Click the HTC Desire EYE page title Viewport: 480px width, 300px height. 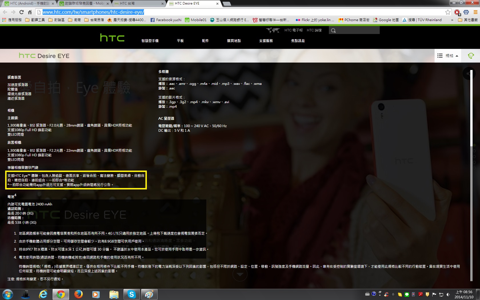pos(44,56)
